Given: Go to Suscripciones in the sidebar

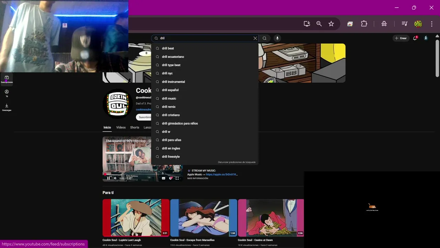Looking at the screenshot, I should (x=7, y=79).
